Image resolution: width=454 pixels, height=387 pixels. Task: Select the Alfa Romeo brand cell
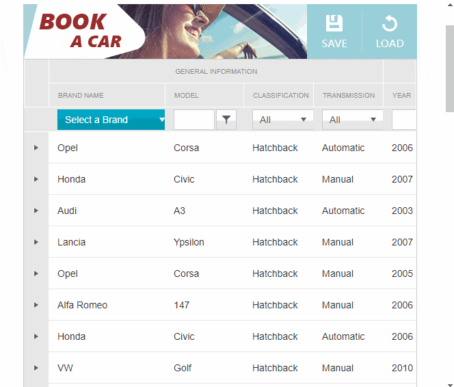coord(82,305)
